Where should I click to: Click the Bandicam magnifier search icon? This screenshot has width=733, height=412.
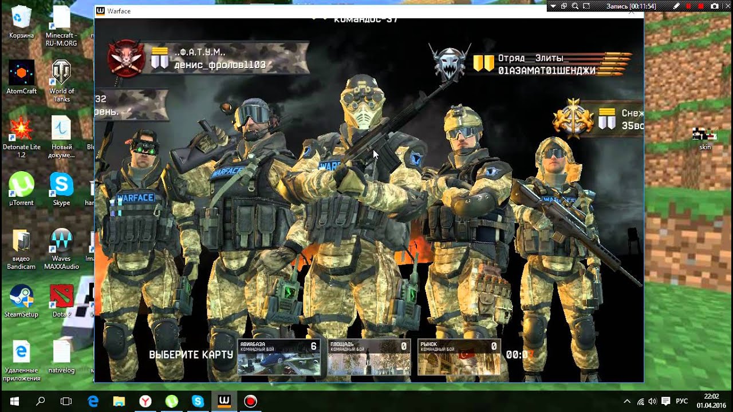575,6
